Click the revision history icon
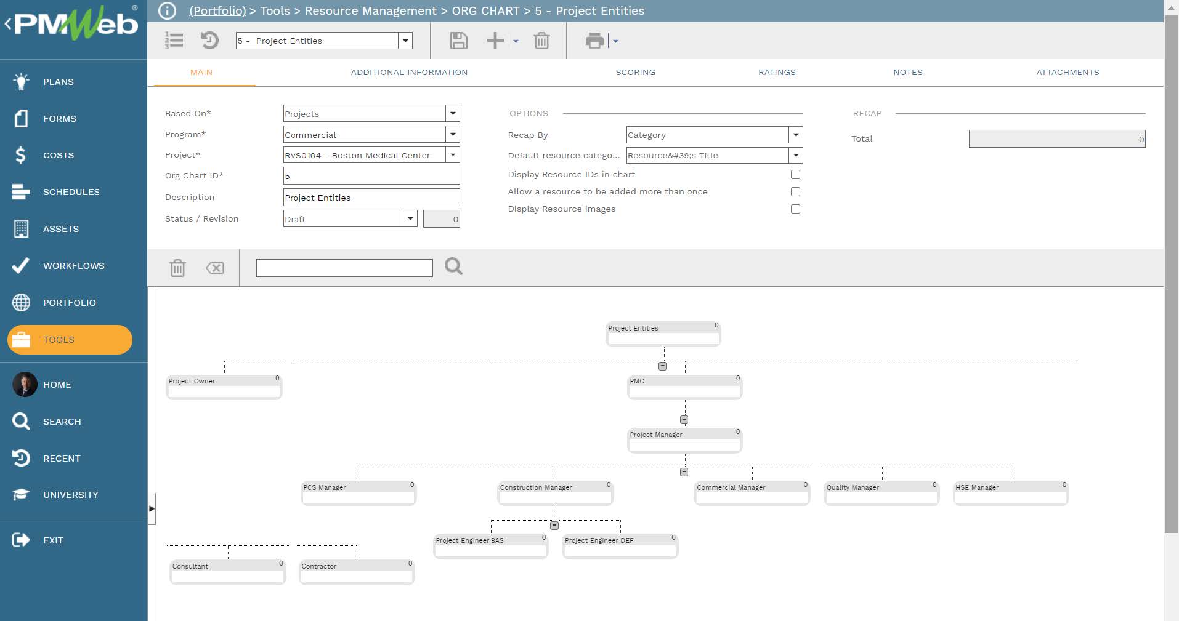 coord(209,41)
